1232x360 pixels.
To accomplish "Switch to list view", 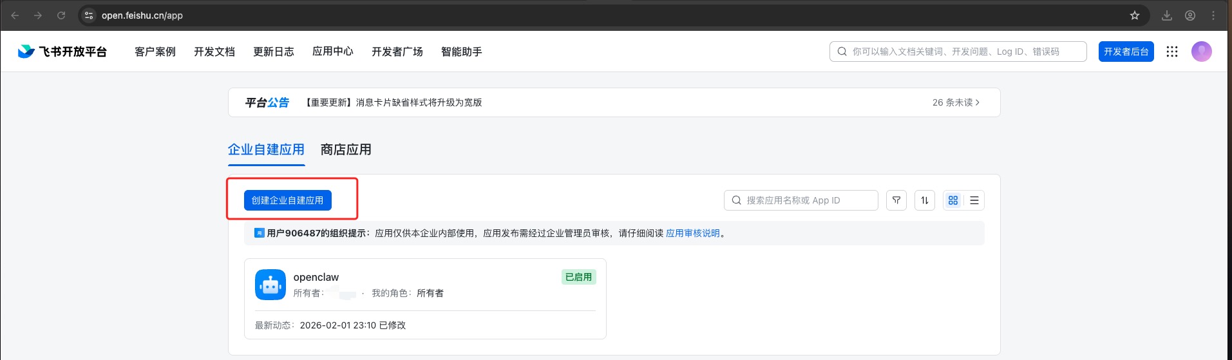I will tap(974, 200).
